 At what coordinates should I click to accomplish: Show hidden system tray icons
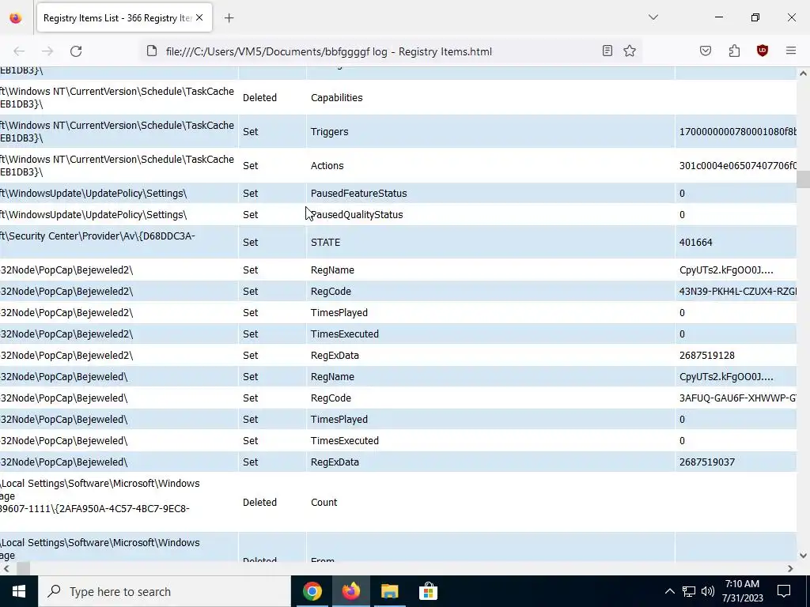pos(669,591)
